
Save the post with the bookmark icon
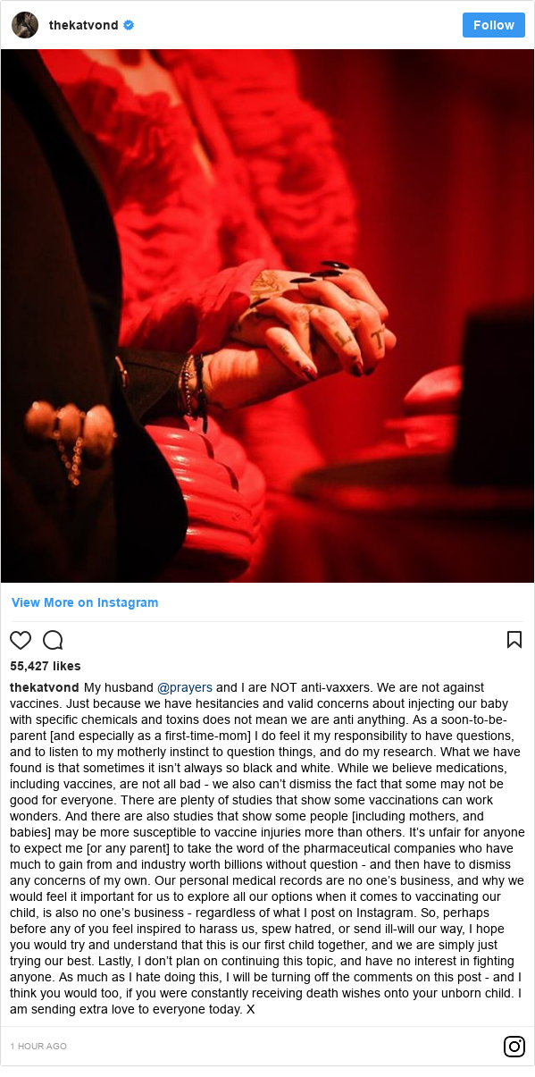[x=514, y=639]
